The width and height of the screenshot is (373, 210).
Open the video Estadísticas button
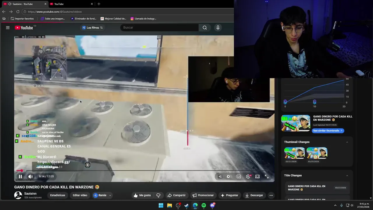tap(58, 195)
